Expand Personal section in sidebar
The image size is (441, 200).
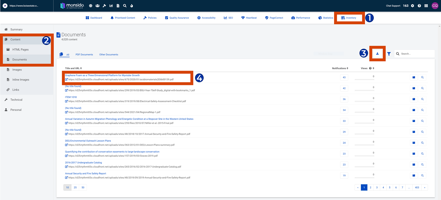click(27, 110)
